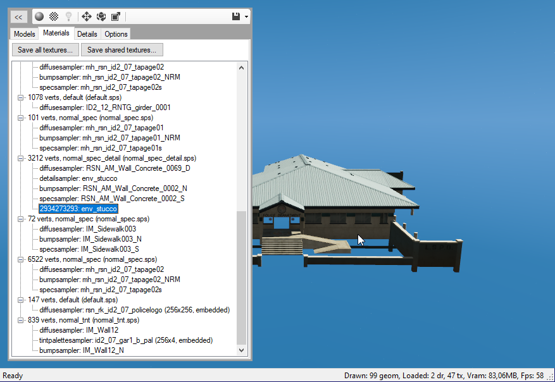Click the viewport cube icon on toolbar
Viewport: 555px width, 382px height.
point(116,16)
